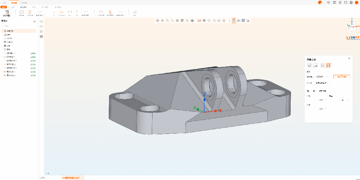Open the kg mass unit dropdown
360x180 pixels.
(x=345, y=100)
